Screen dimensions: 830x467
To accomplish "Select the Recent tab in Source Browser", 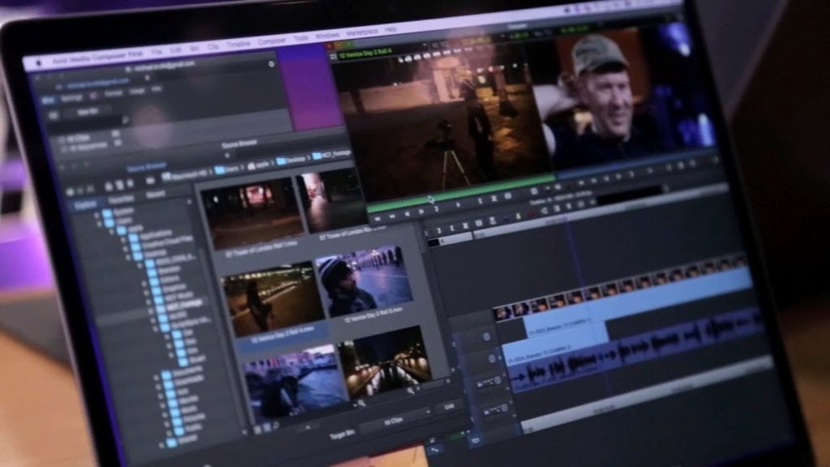I will coord(155,195).
